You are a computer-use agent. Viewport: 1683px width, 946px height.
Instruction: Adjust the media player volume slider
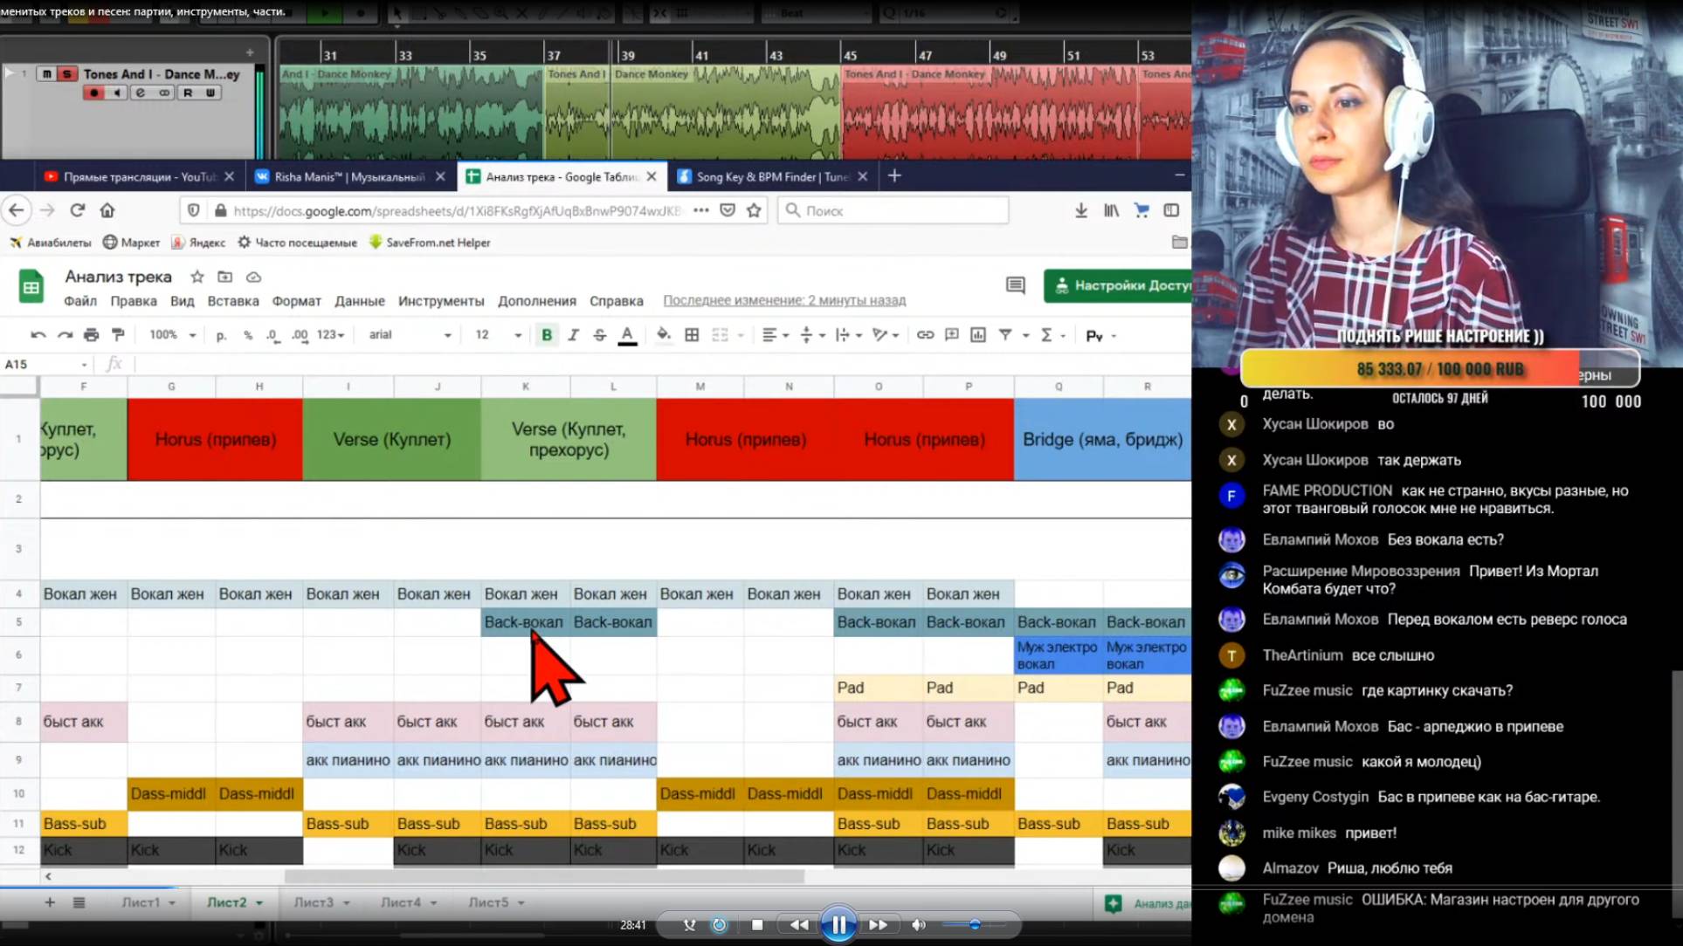coord(974,924)
